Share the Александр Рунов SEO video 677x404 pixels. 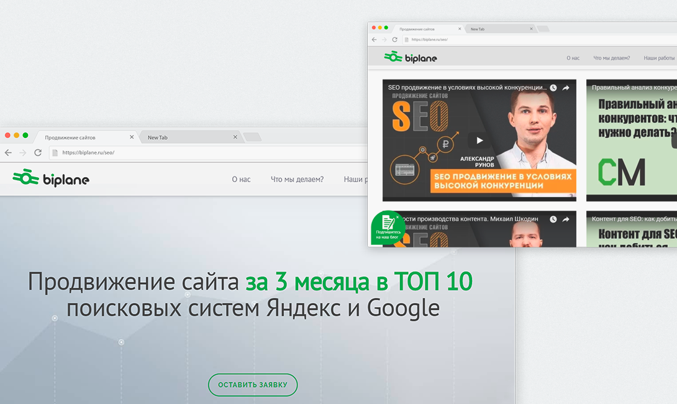click(566, 88)
